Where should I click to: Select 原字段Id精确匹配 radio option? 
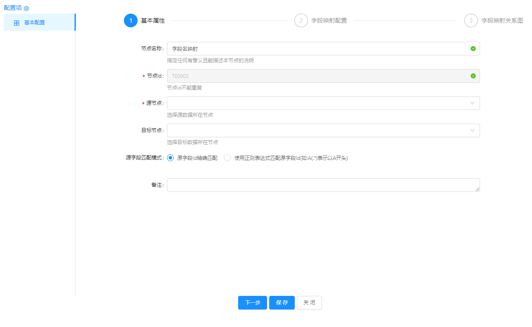coord(171,158)
